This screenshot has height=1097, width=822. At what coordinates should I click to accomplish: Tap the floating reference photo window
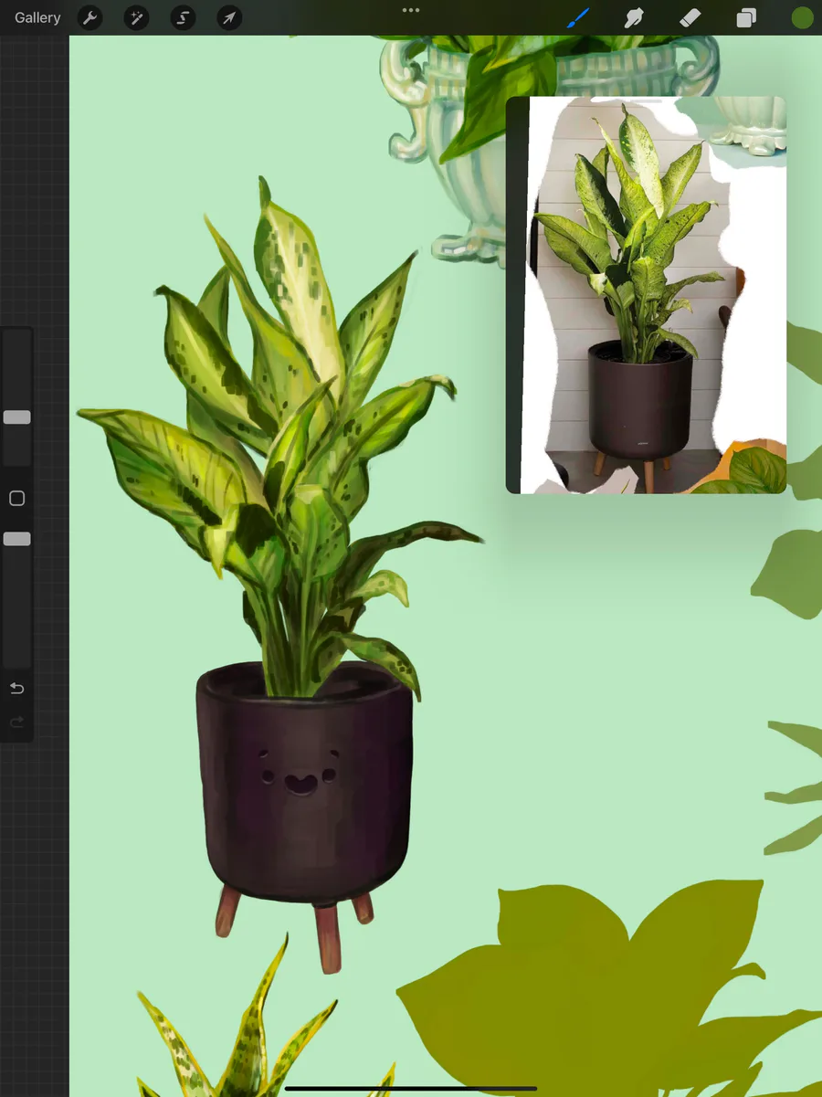646,295
